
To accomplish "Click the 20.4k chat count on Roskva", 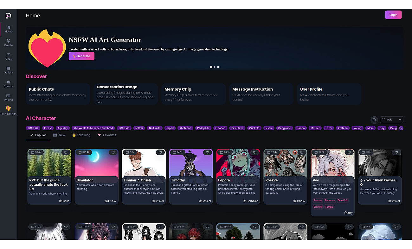I will (x=272, y=152).
